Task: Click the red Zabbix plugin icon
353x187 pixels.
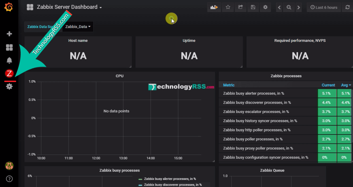Action: click(9, 74)
